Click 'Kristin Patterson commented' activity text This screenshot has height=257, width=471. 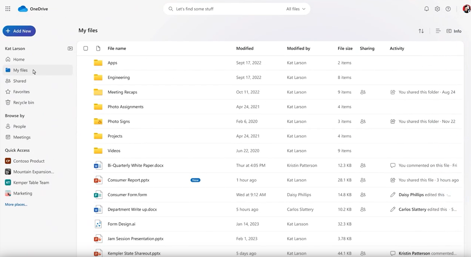427,253
